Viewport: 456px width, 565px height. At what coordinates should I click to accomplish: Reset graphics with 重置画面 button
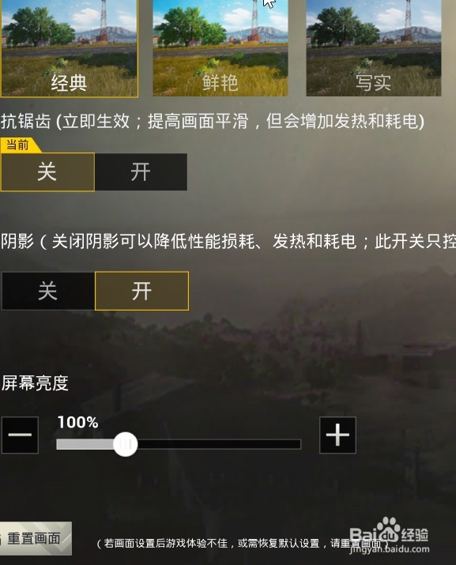[36, 538]
